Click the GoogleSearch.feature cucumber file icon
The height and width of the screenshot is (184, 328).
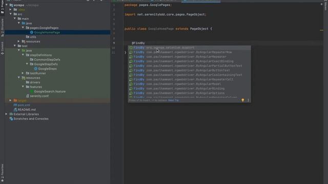pyautogui.click(x=32, y=91)
